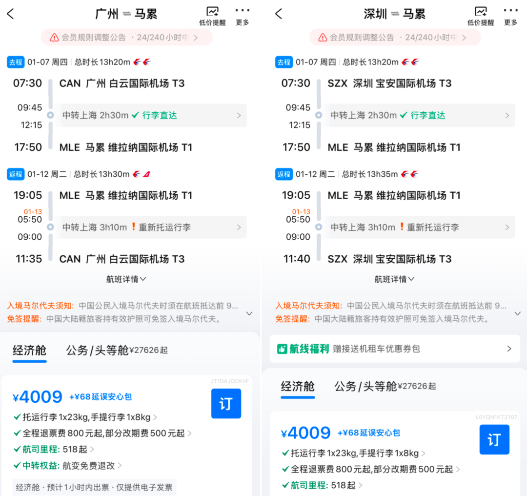Tap the 返程 tag on the 深圳 screen
This screenshot has height=496, width=527.
[x=284, y=174]
